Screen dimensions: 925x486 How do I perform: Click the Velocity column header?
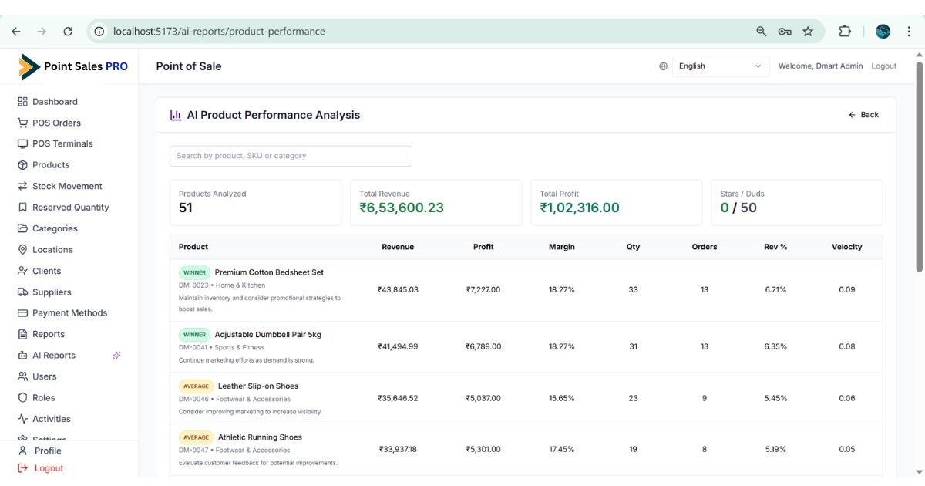(846, 247)
